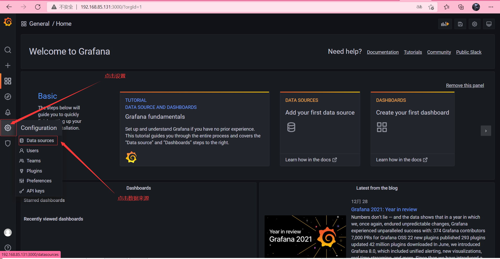Reload the page with refresh icon
The height and width of the screenshot is (259, 500).
click(38, 7)
